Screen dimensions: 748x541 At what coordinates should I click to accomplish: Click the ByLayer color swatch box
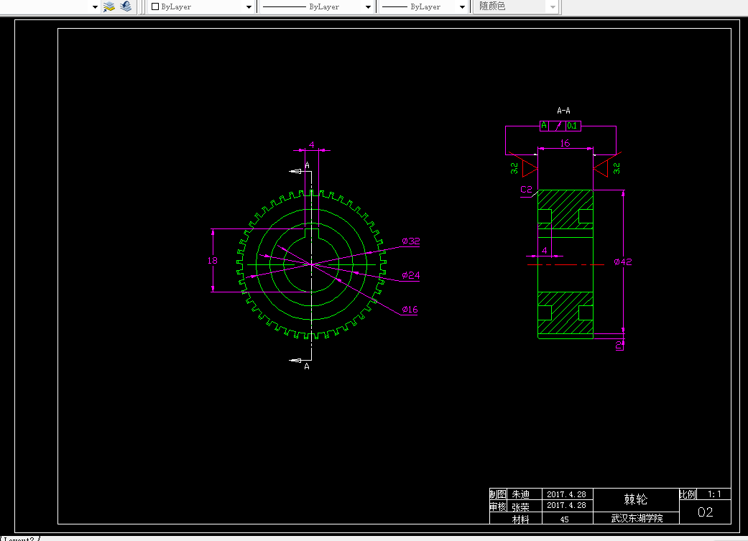[155, 6]
